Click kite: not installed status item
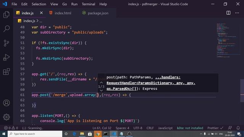This screenshot has width=244, height=137. pyautogui.click(x=190, y=128)
